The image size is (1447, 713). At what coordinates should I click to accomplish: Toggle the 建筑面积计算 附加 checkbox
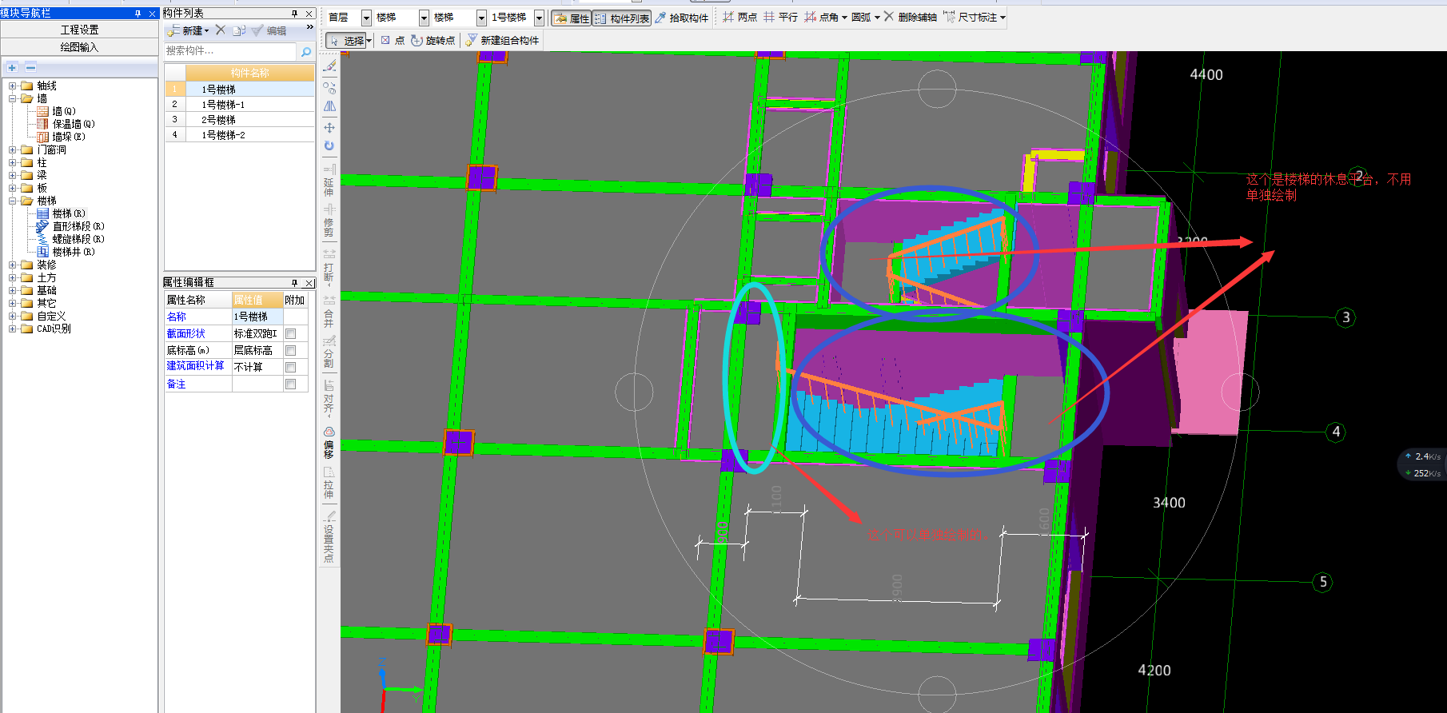(x=291, y=367)
